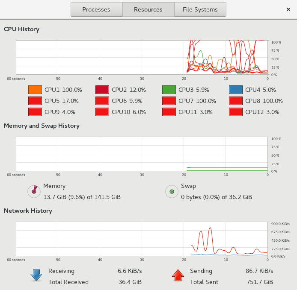Click the Total Received label

[x=68, y=282]
